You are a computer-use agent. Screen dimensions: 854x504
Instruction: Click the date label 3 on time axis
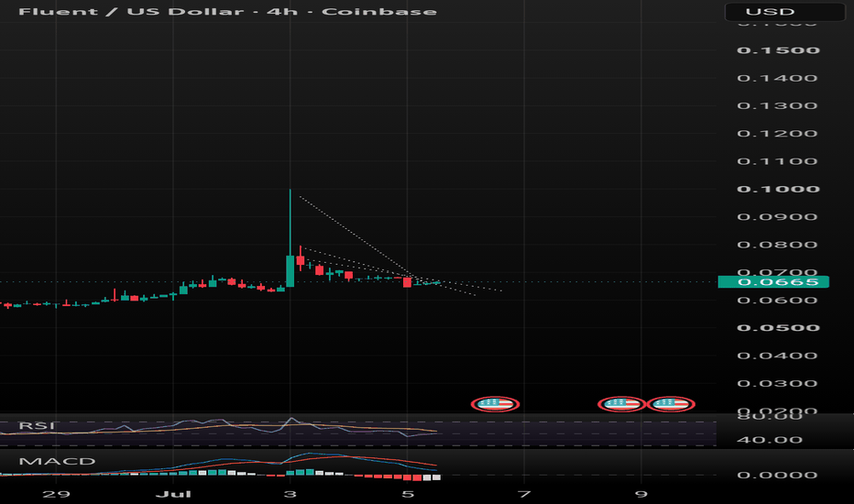pos(290,494)
